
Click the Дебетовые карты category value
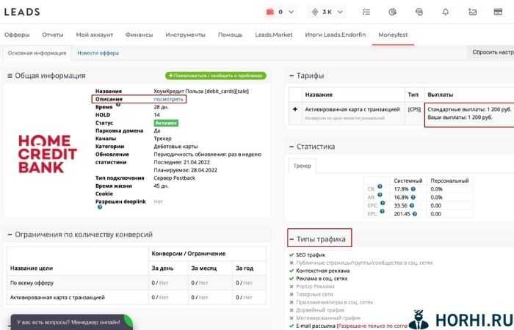pos(175,147)
